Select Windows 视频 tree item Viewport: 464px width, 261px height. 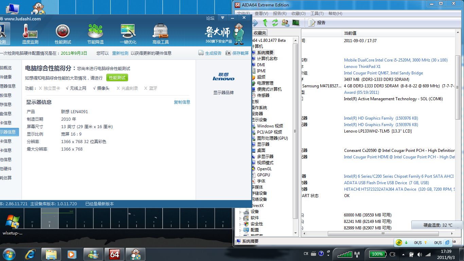[x=270, y=126]
